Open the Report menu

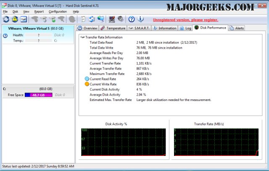tap(39, 12)
